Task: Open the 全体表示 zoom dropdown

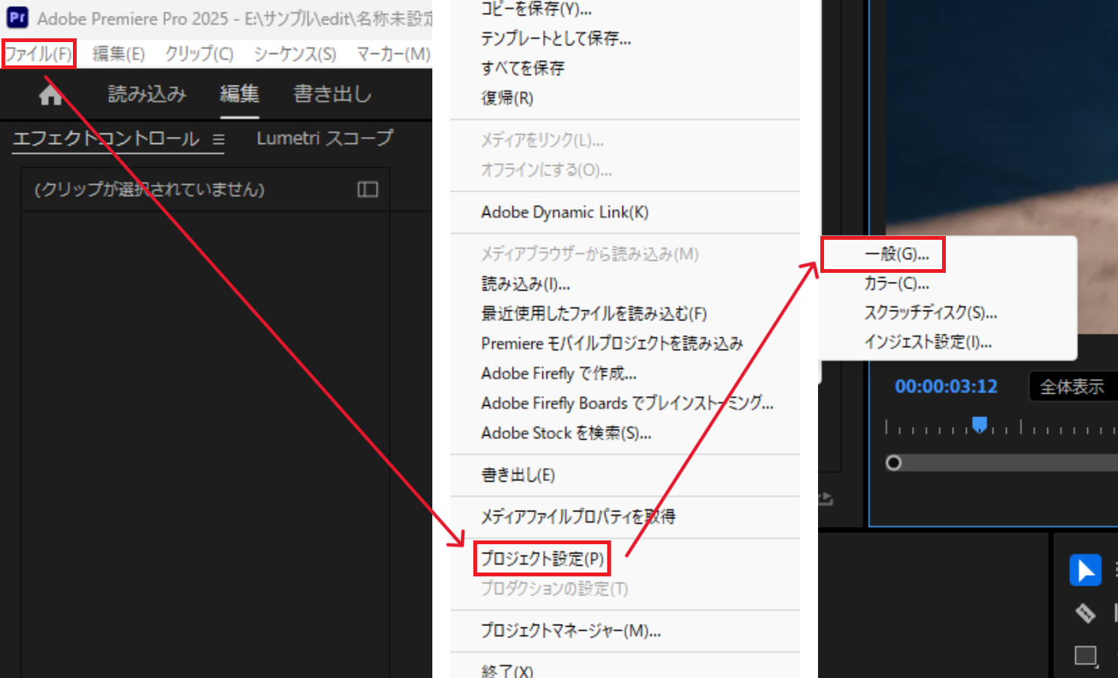Action: [x=1071, y=387]
